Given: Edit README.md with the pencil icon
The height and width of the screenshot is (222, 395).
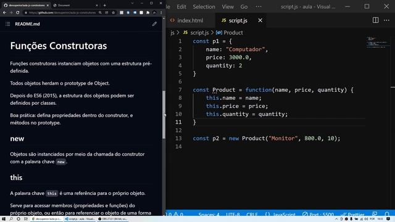Looking at the screenshot, I should point(154,24).
